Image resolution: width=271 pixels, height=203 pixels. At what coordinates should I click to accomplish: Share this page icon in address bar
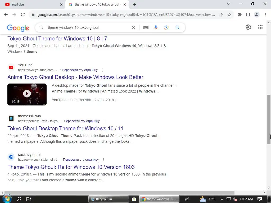(221, 15)
